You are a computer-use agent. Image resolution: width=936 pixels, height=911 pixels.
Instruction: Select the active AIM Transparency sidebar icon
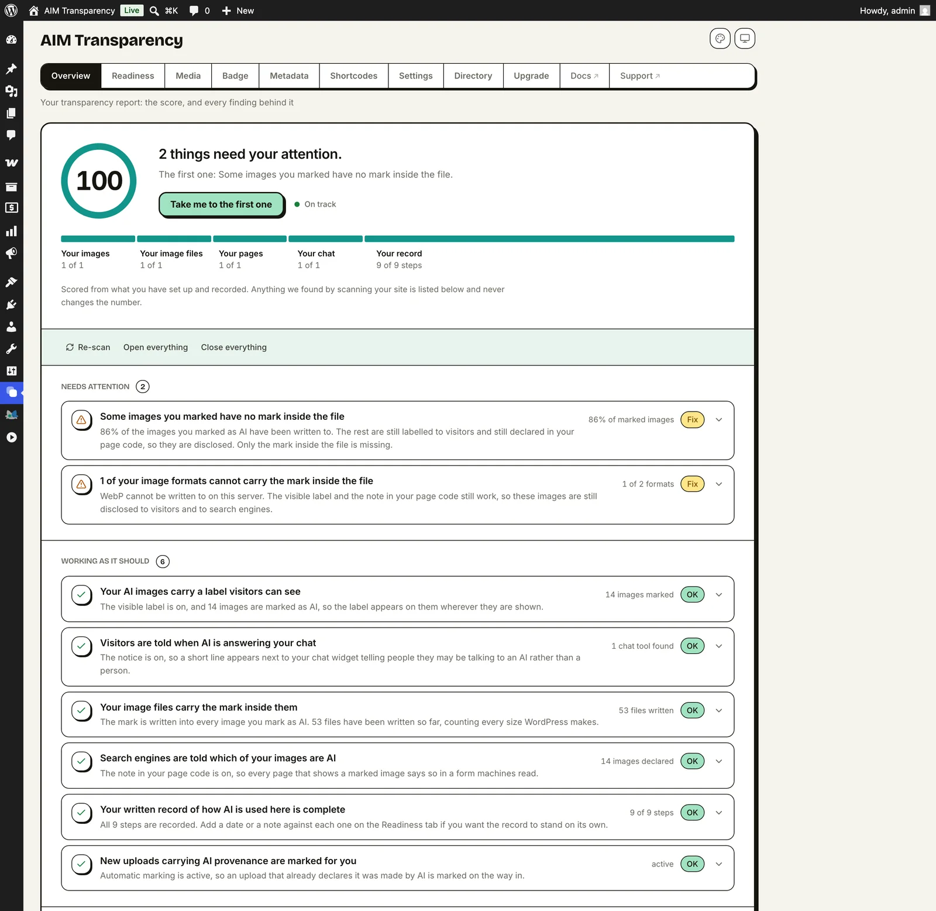11,393
